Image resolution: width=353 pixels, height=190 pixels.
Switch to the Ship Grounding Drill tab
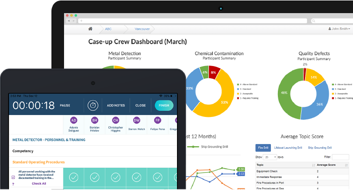point(320,148)
